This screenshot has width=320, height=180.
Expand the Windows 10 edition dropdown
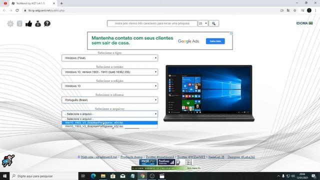coord(110,86)
